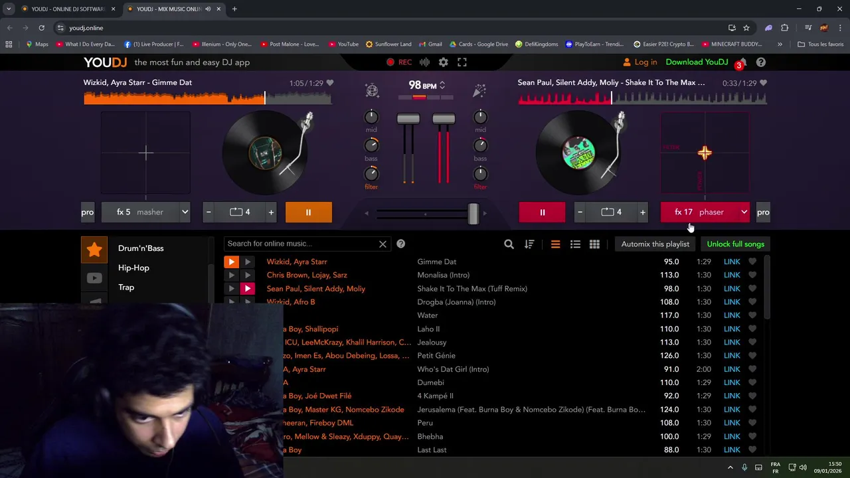Click Automix this playlist button
Viewport: 850px width, 478px height.
pos(655,244)
